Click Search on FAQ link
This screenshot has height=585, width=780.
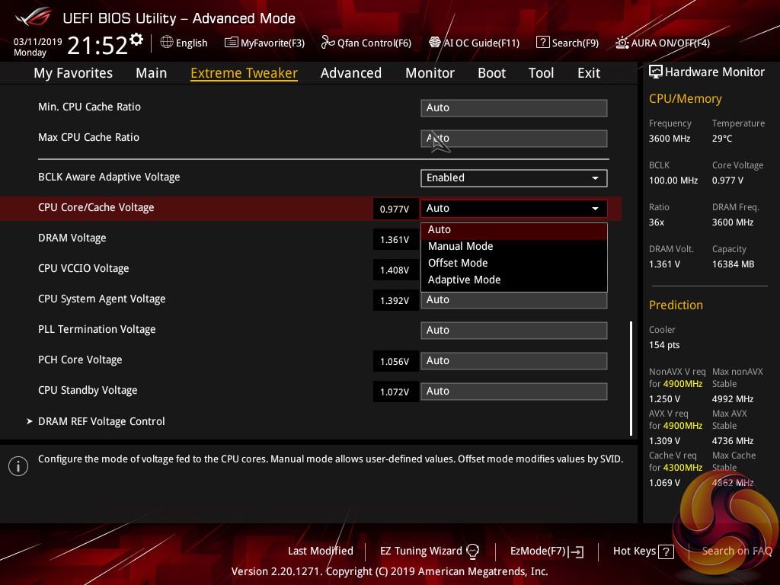[737, 551]
